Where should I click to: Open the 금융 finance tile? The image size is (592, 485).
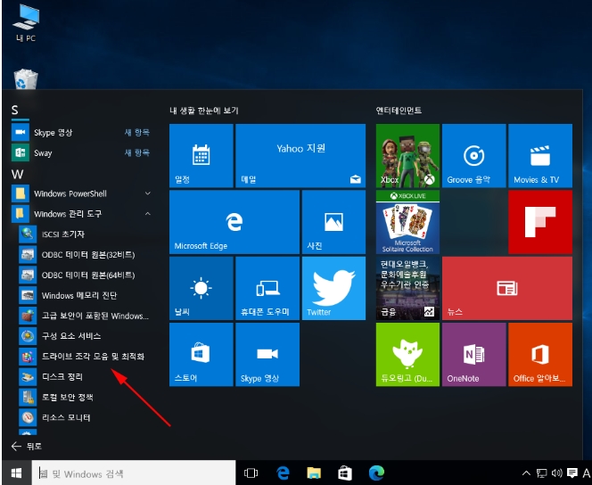coord(407,288)
